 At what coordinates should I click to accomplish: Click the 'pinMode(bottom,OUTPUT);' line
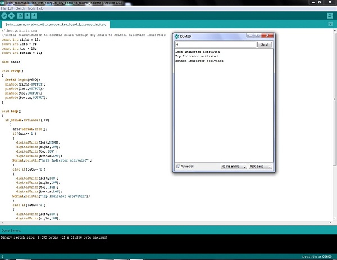click(26, 98)
